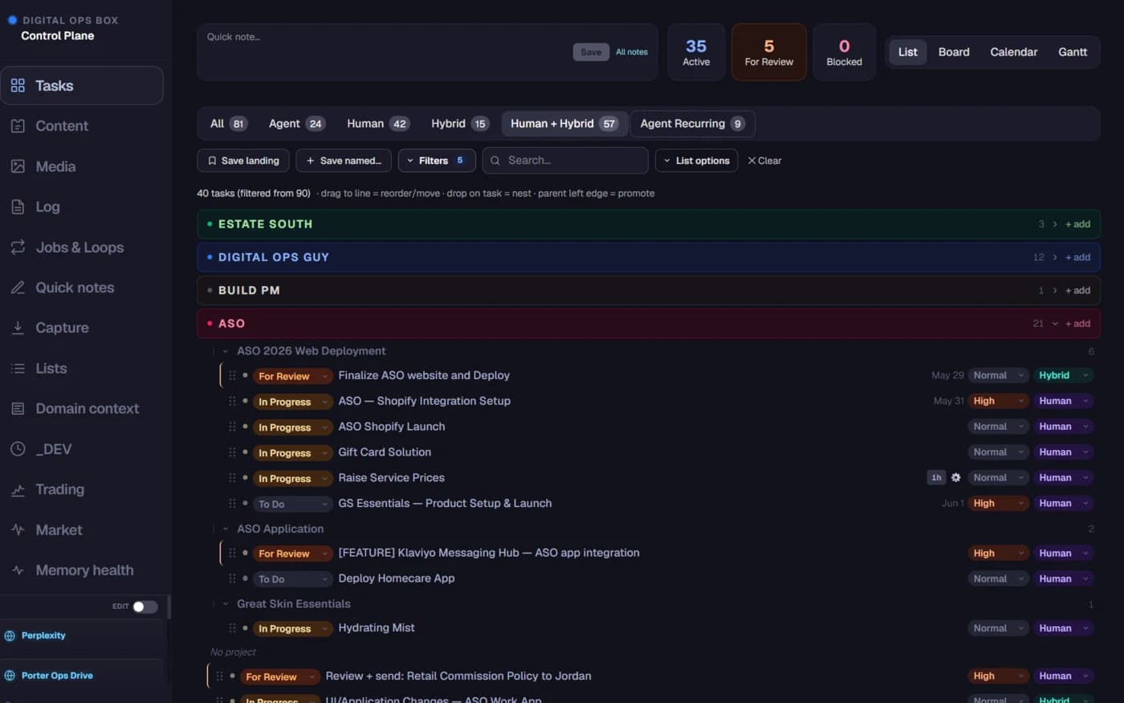Click the Lists icon in sidebar
Image resolution: width=1124 pixels, height=703 pixels.
tap(18, 368)
